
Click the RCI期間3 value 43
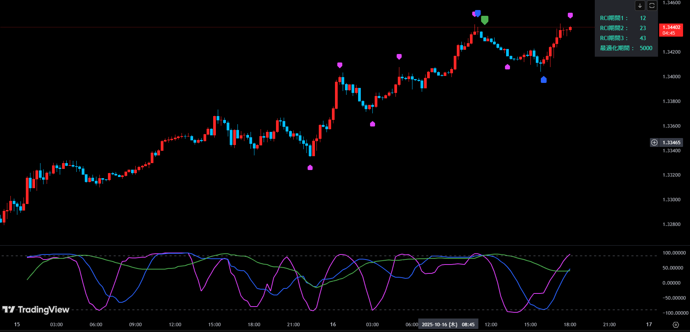tap(643, 38)
